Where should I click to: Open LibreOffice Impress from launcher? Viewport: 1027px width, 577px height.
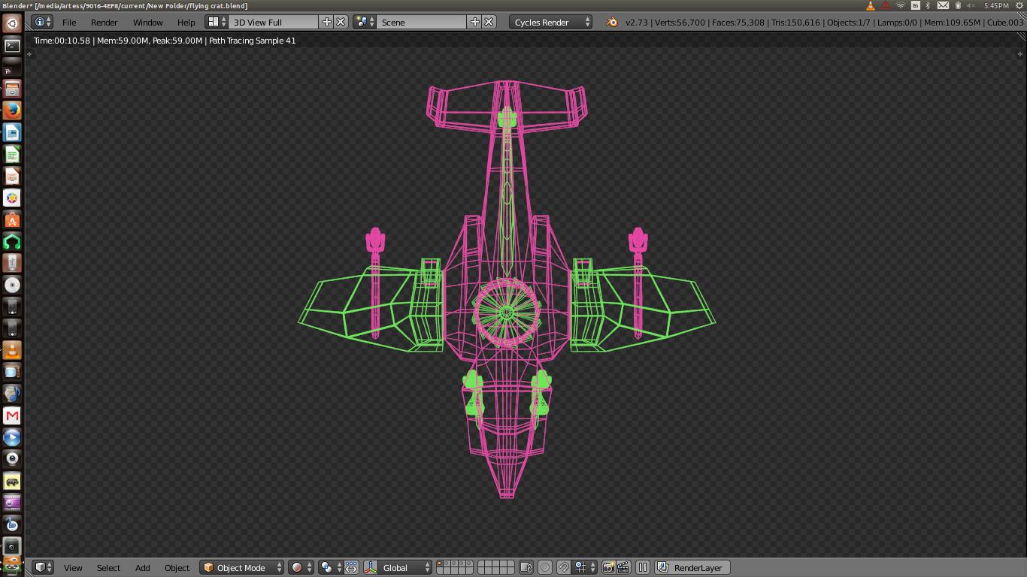coord(12,176)
